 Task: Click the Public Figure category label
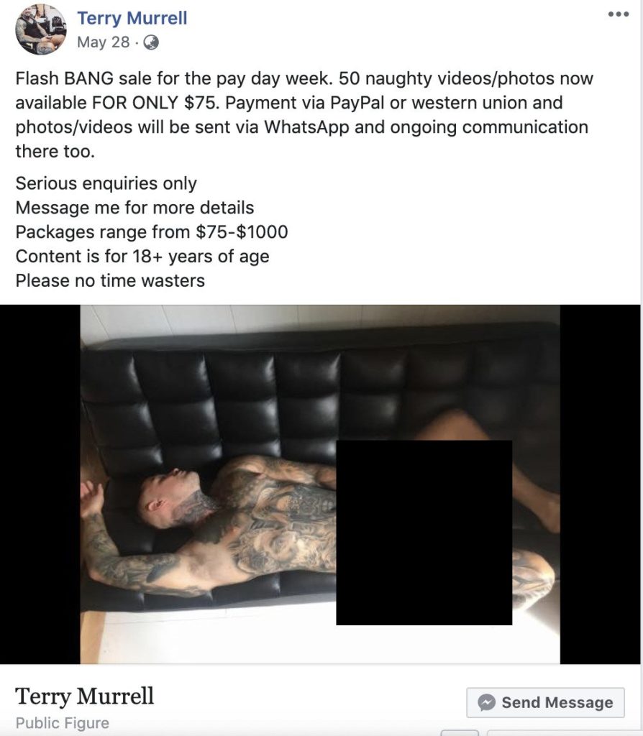62,723
